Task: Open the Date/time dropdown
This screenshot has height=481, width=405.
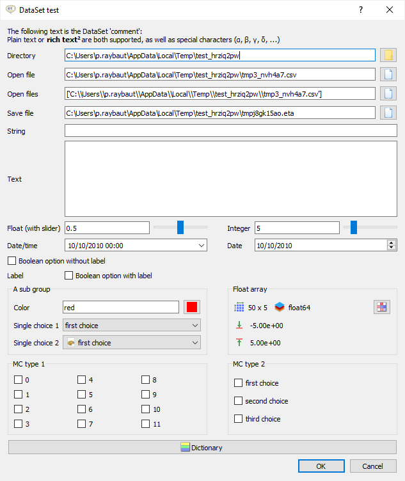Action: point(202,246)
